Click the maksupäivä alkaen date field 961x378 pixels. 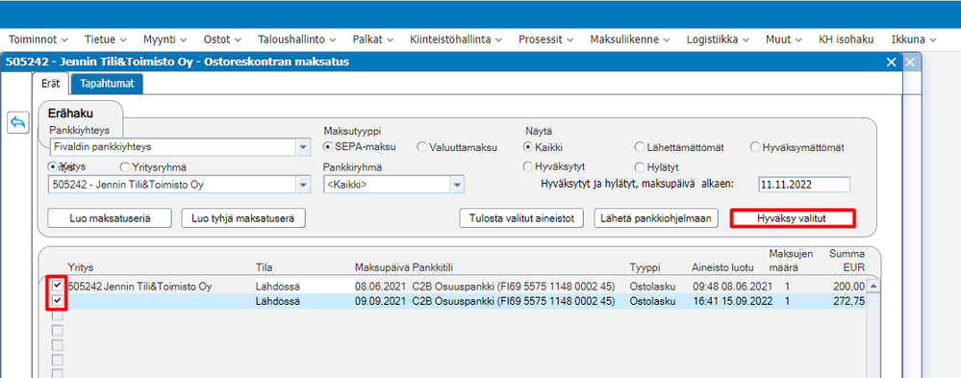(803, 185)
